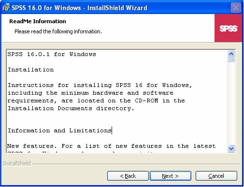Go back with the < Back button
Image resolution: width=244 pixels, height=187 pixels.
[128, 176]
